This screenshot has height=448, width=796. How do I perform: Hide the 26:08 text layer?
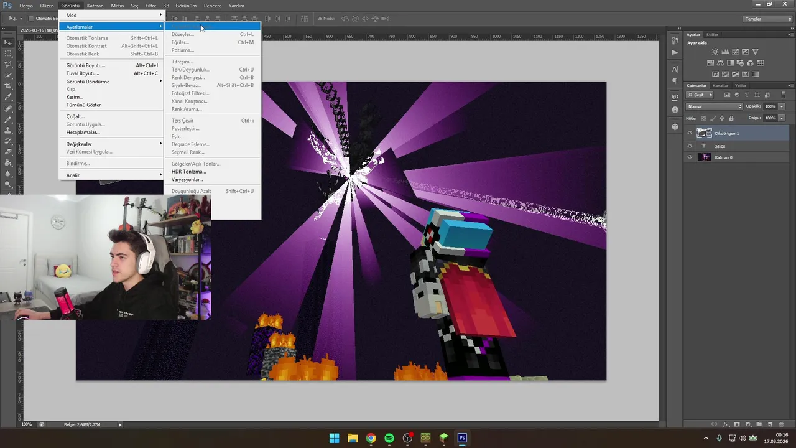(690, 146)
